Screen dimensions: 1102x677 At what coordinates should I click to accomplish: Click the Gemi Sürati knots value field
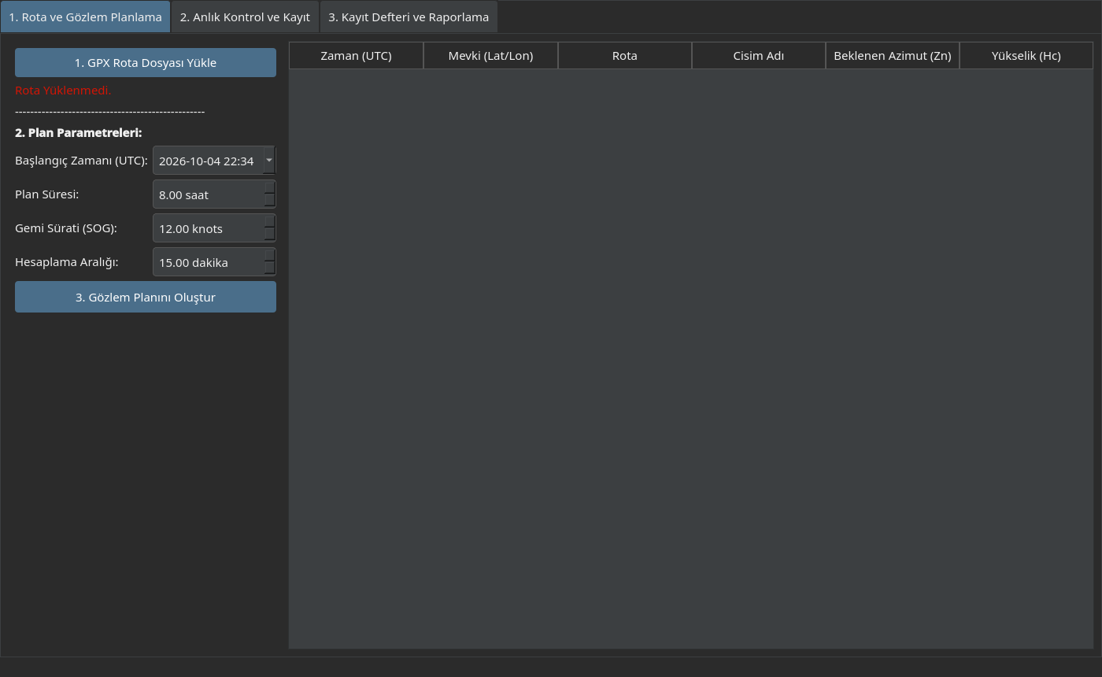(209, 228)
